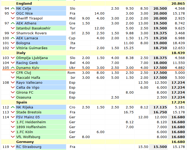
Task: Open the CFR Cluj team link
Action: (x=24, y=73)
